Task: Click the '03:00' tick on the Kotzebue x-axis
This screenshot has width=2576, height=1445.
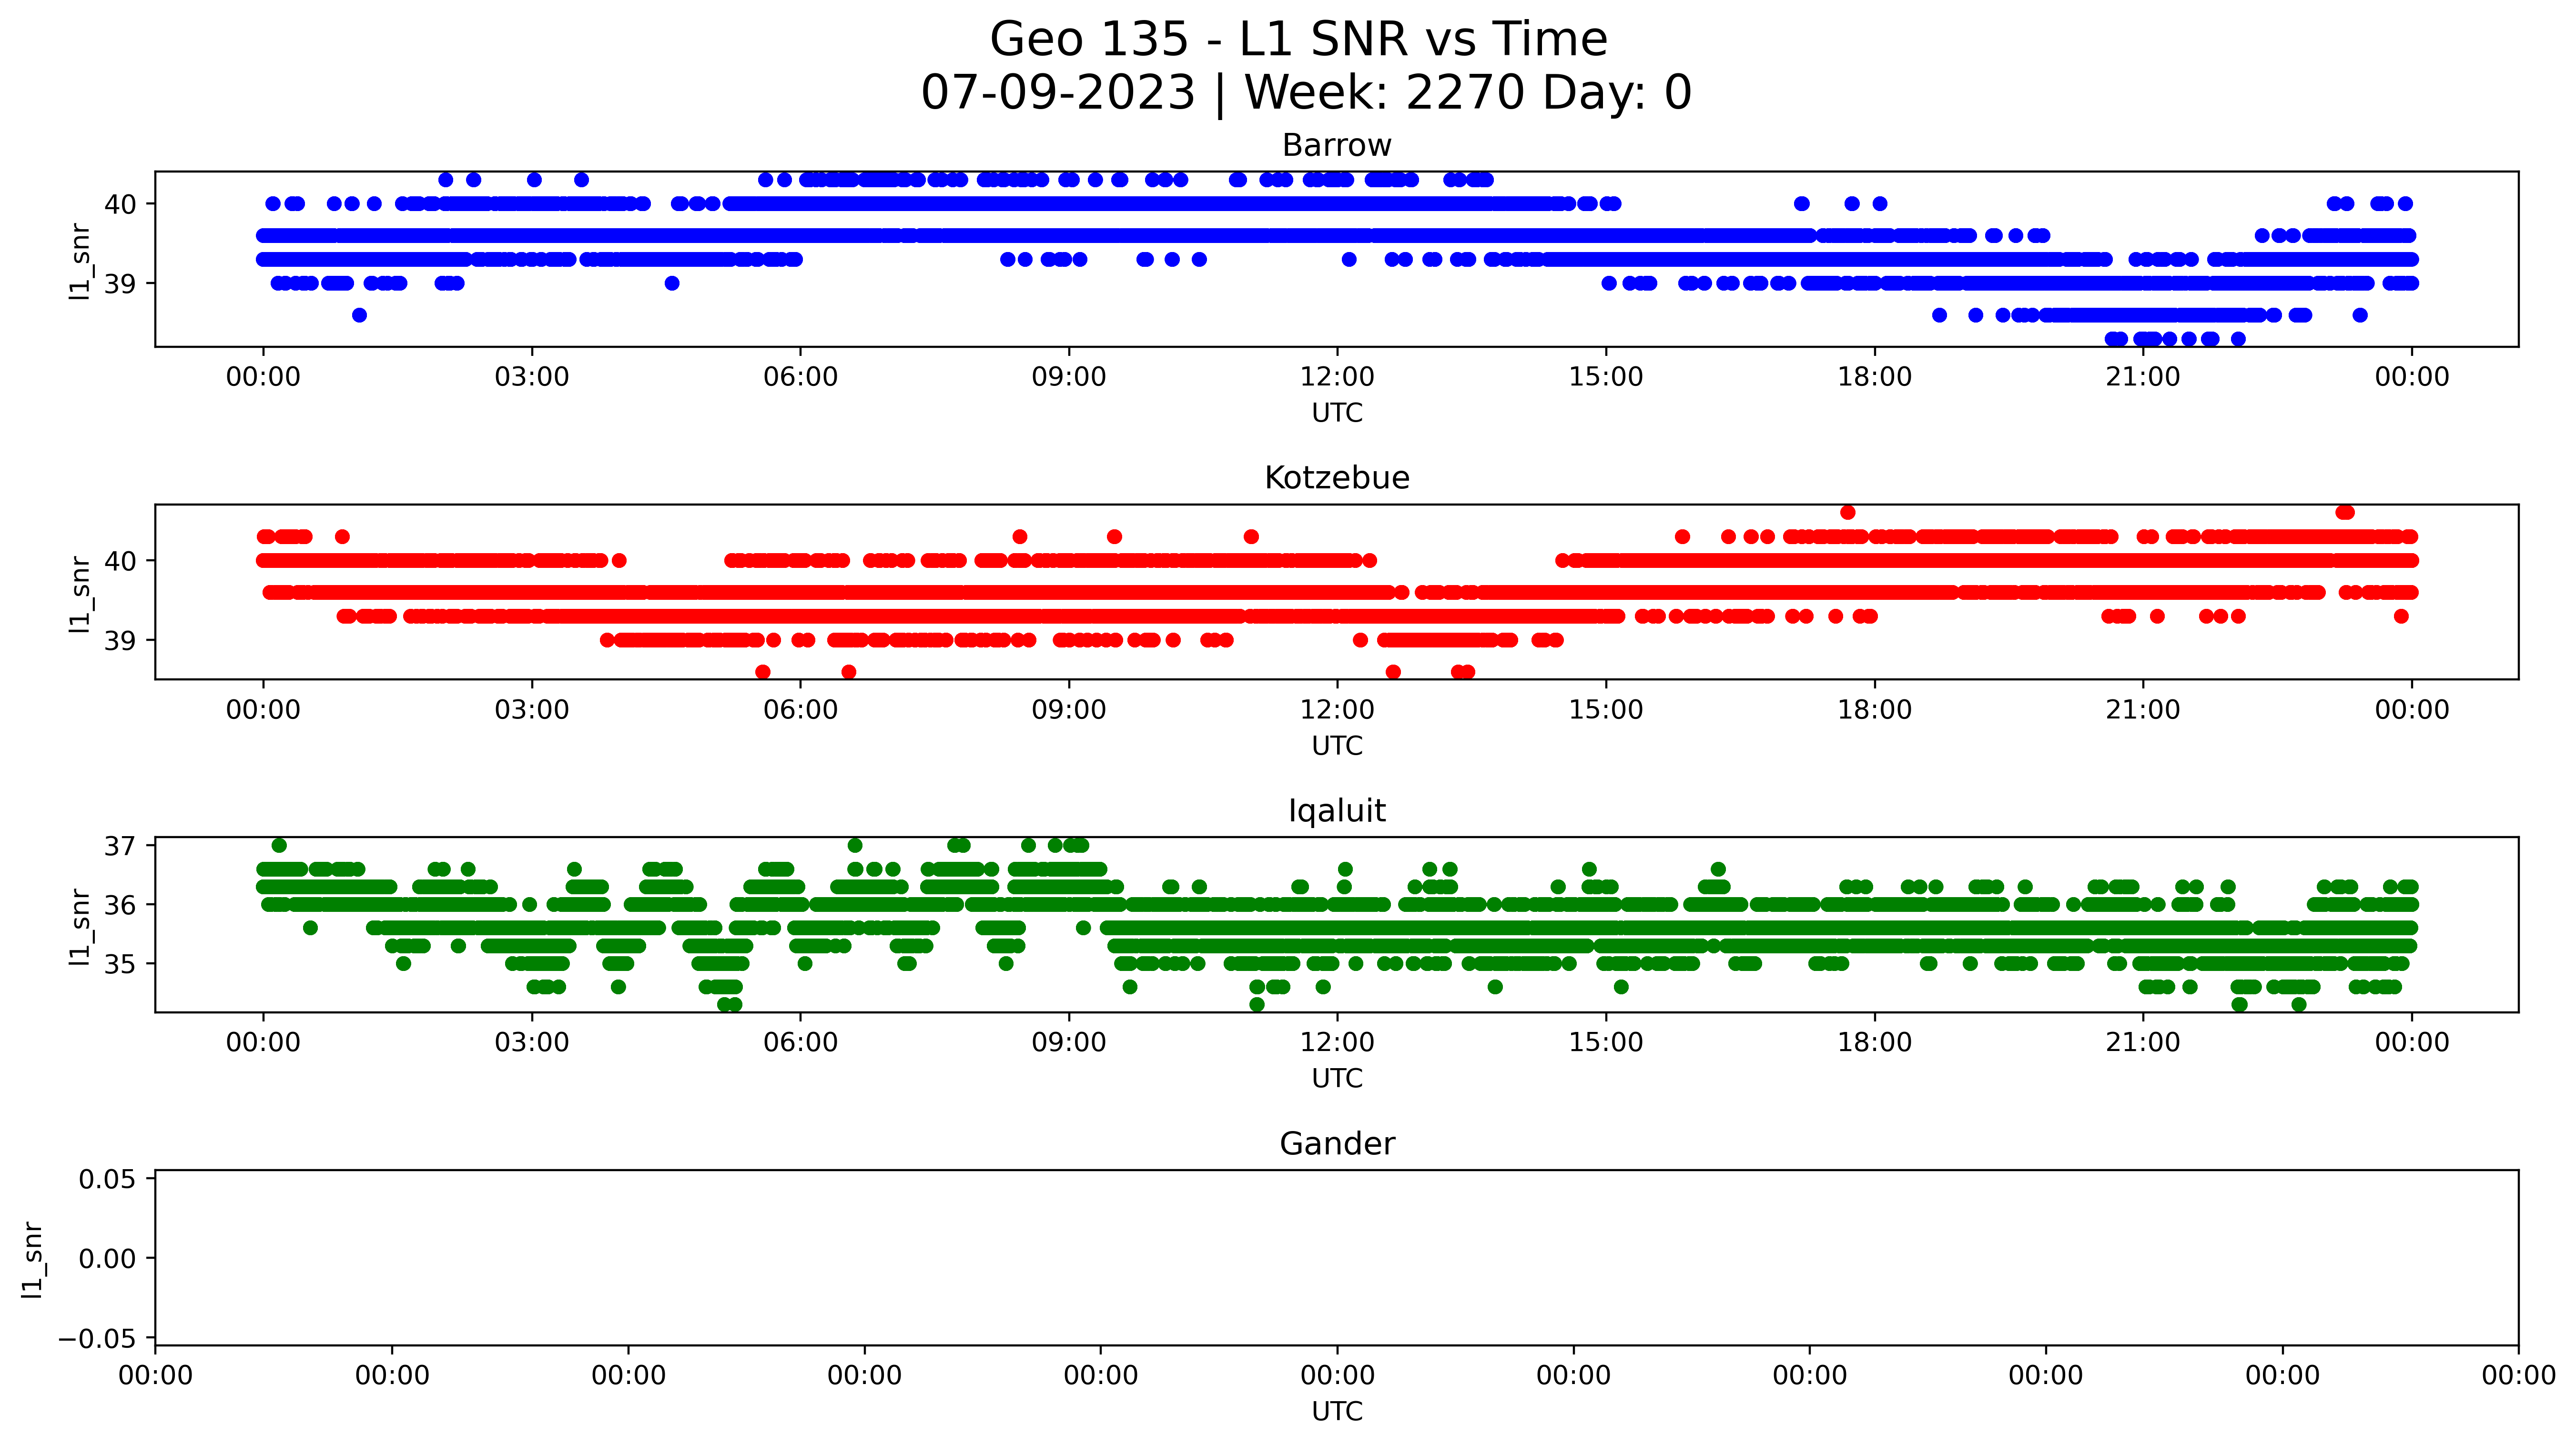Action: tap(532, 711)
